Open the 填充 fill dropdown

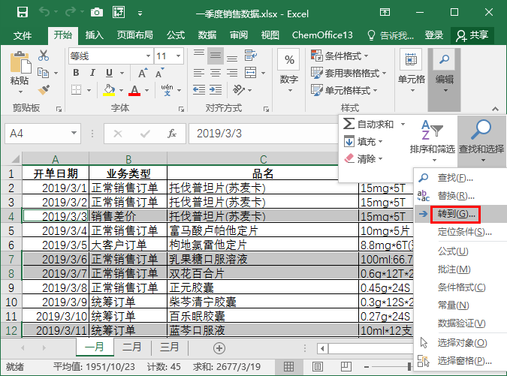pyautogui.click(x=364, y=142)
